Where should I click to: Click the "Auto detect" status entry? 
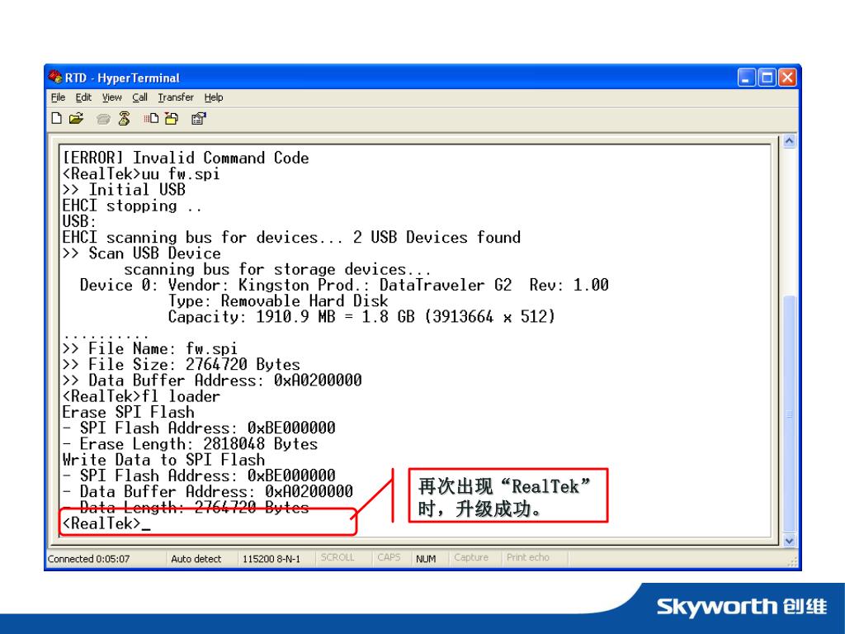pos(196,559)
